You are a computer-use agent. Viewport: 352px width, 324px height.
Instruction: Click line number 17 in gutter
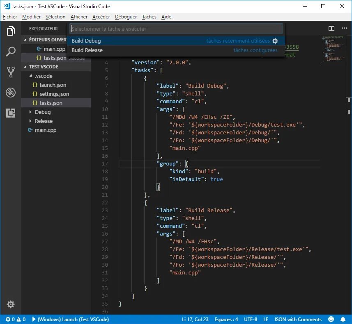click(x=105, y=164)
